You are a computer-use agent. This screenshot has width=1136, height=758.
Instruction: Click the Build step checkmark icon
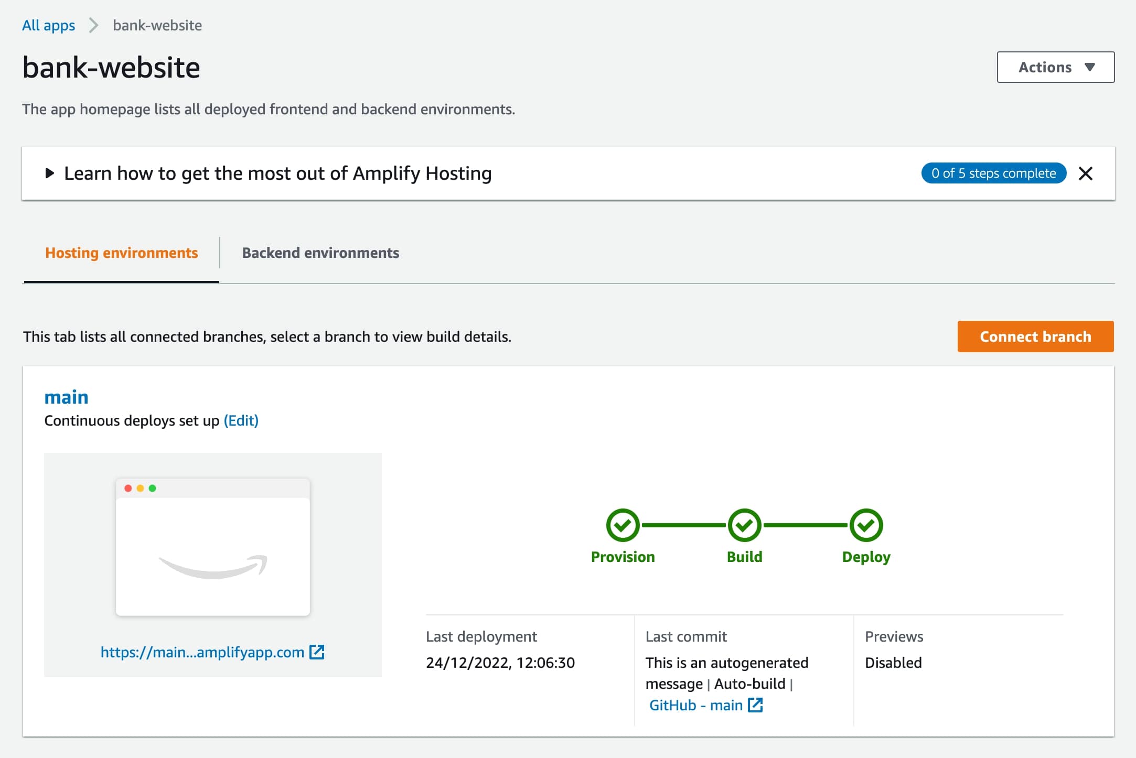[744, 525]
